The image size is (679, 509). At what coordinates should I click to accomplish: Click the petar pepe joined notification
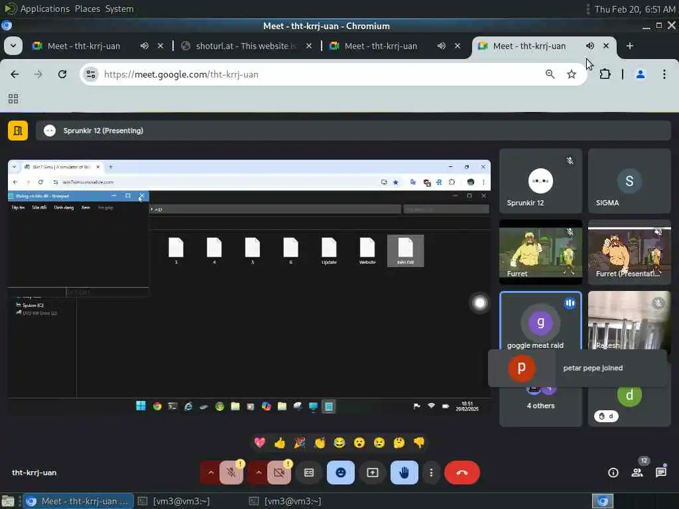click(578, 368)
